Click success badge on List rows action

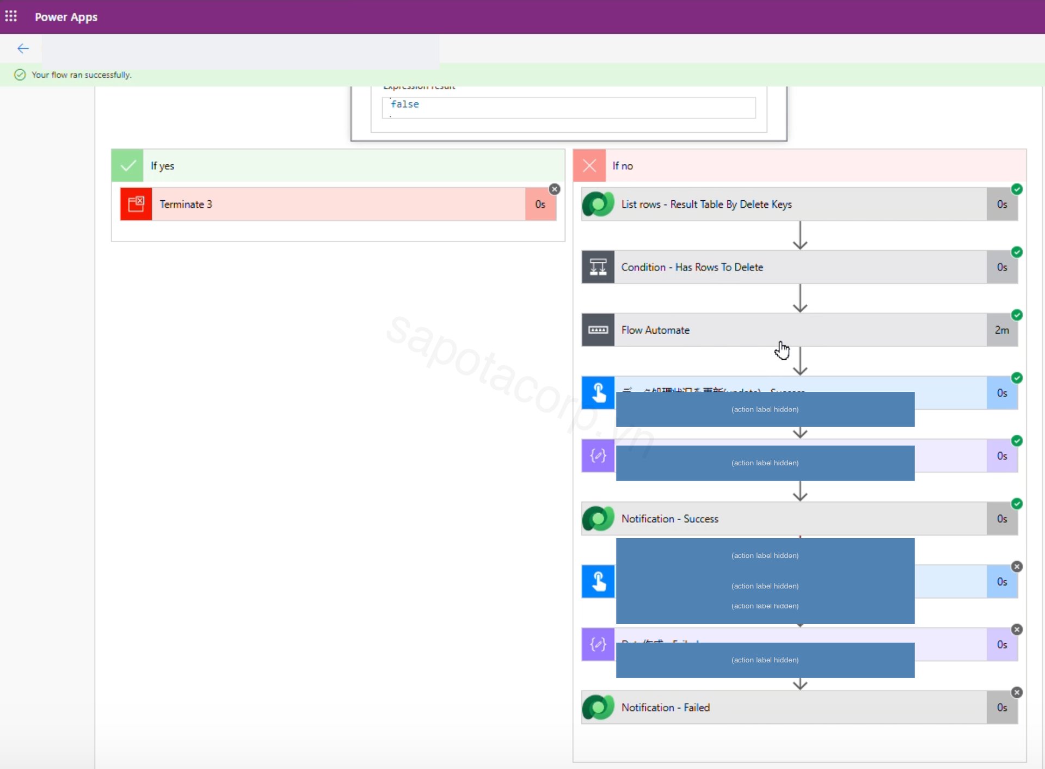[1017, 189]
